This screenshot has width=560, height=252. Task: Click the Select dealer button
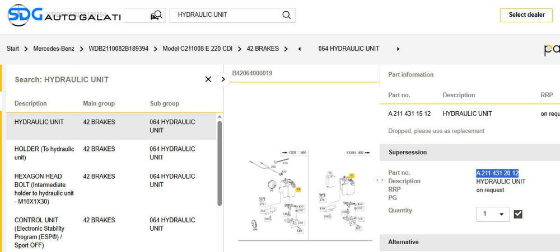[x=526, y=15]
